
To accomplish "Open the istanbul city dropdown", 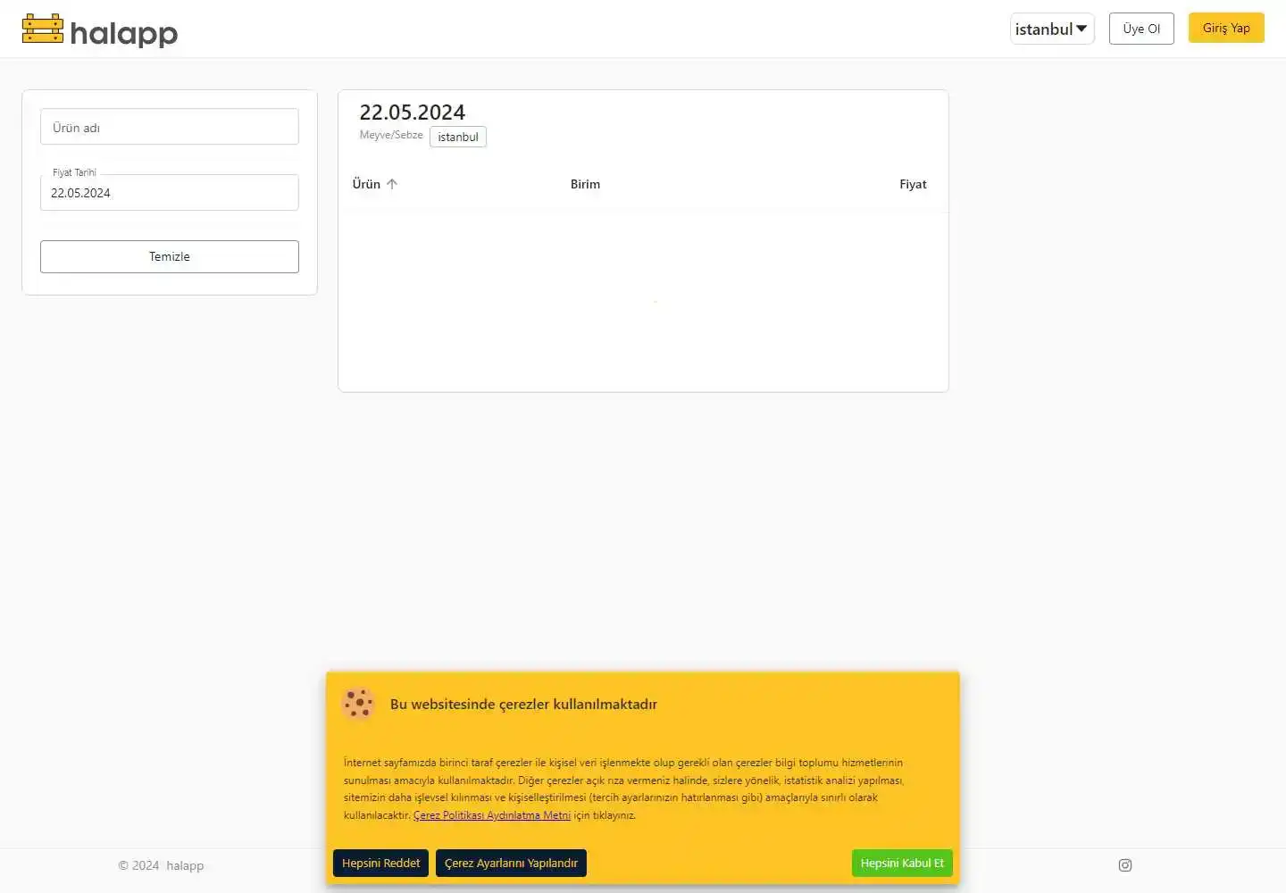I will pyautogui.click(x=1052, y=29).
